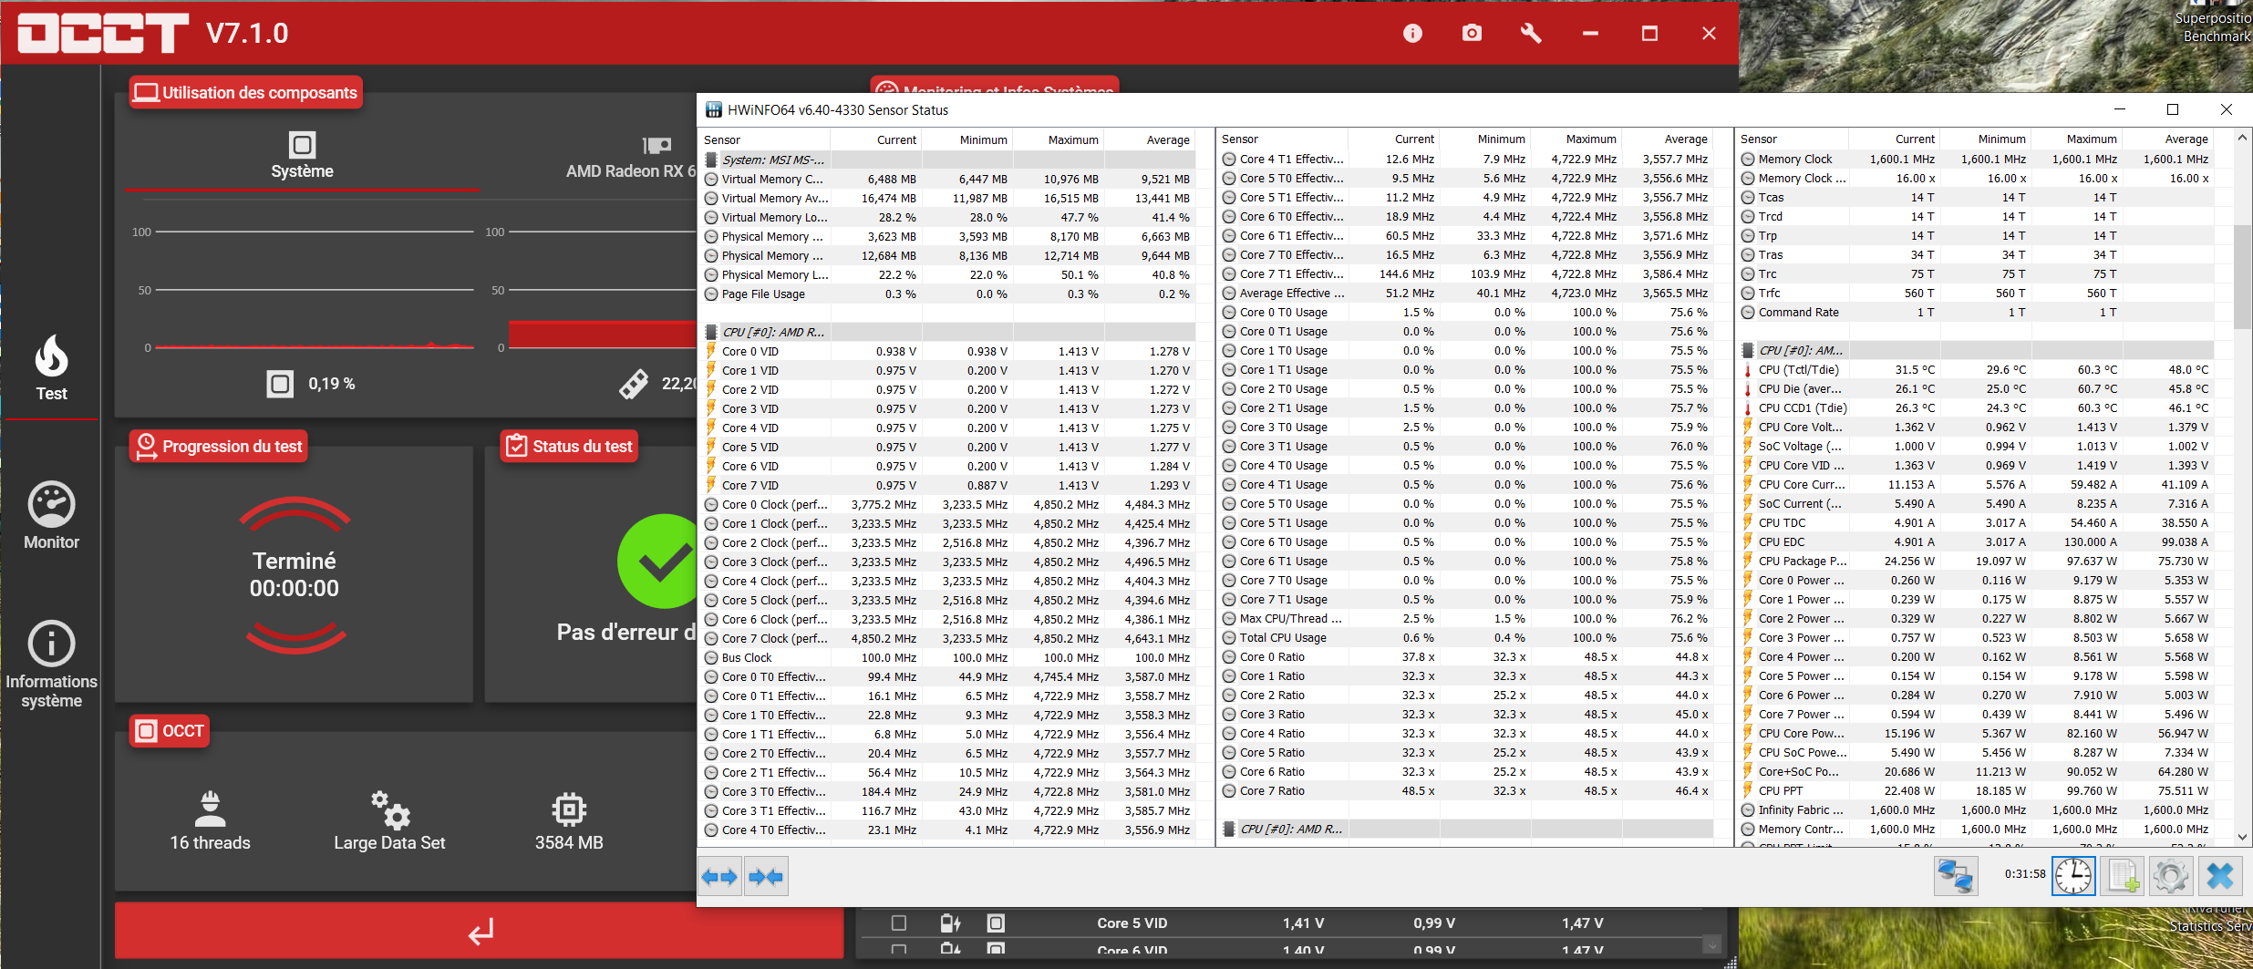Click the Large Data Set gears icon
The image size is (2253, 969).
390,809
